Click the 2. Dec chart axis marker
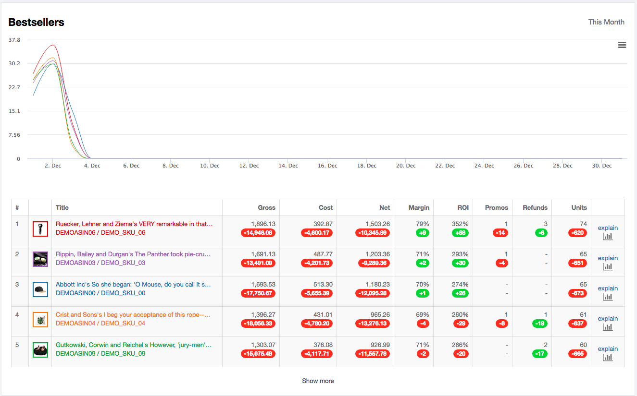The image size is (637, 396). point(52,166)
